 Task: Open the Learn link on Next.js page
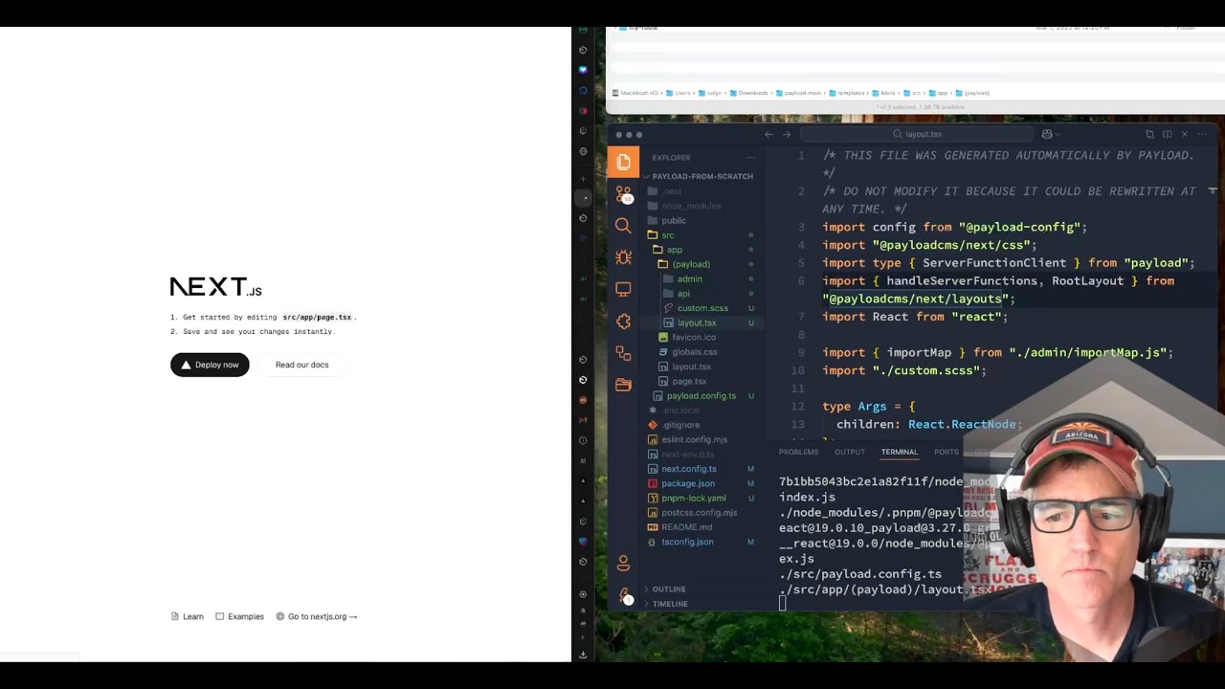pos(187,616)
